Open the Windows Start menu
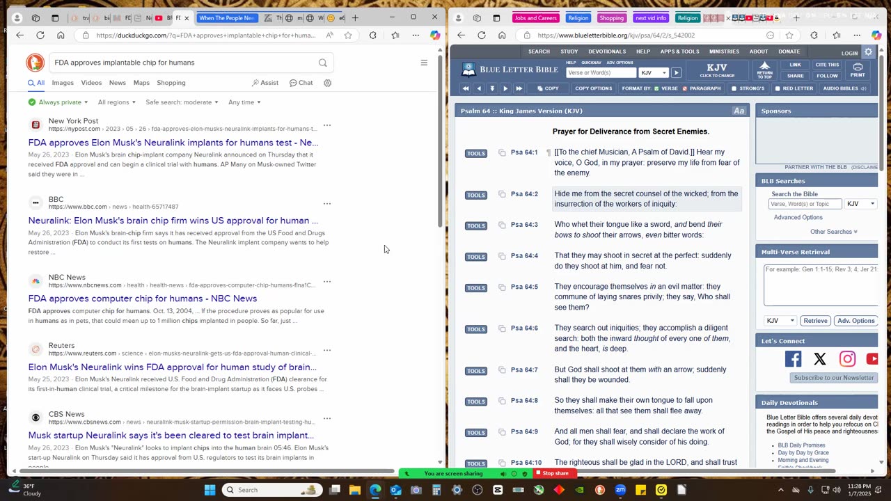Image resolution: width=891 pixels, height=501 pixels. tap(210, 490)
